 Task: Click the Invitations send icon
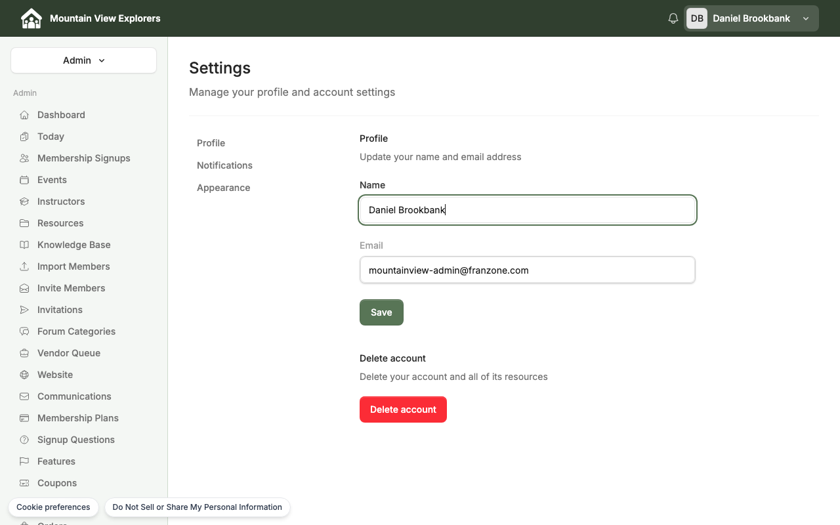point(24,310)
